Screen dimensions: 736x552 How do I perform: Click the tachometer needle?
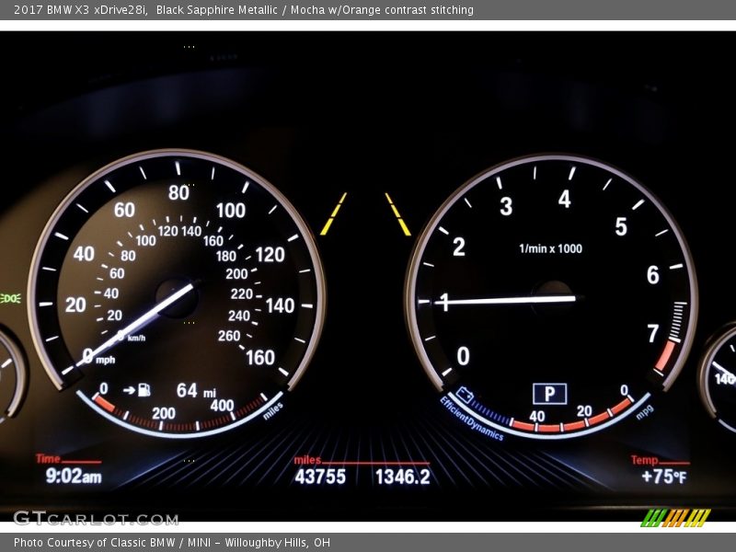(507, 300)
